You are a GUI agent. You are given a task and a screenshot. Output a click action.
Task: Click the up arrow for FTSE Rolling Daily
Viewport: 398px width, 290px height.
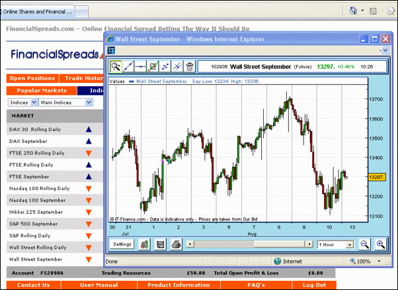click(89, 165)
